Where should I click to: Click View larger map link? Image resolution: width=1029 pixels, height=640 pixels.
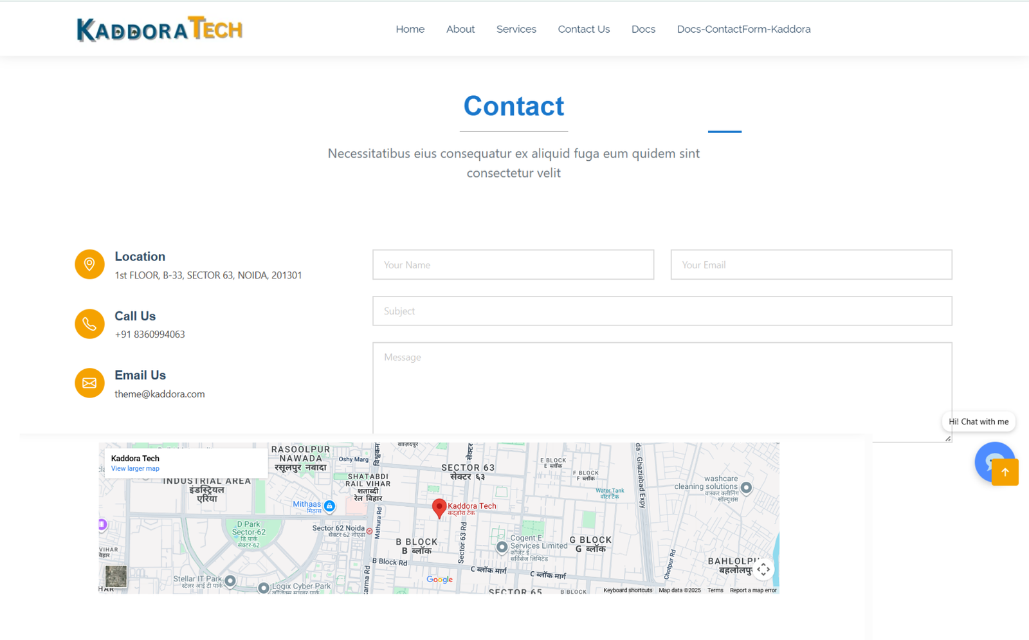point(135,469)
